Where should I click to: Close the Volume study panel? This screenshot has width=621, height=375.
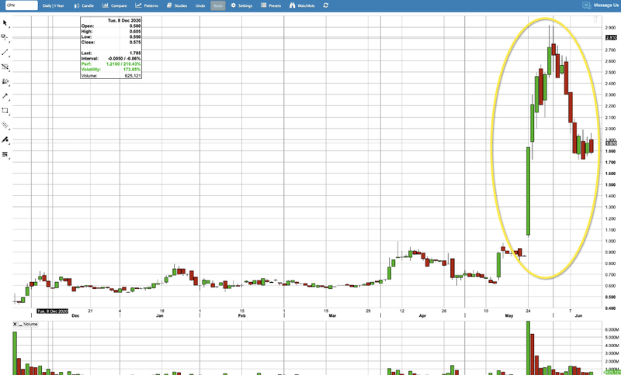[15, 325]
